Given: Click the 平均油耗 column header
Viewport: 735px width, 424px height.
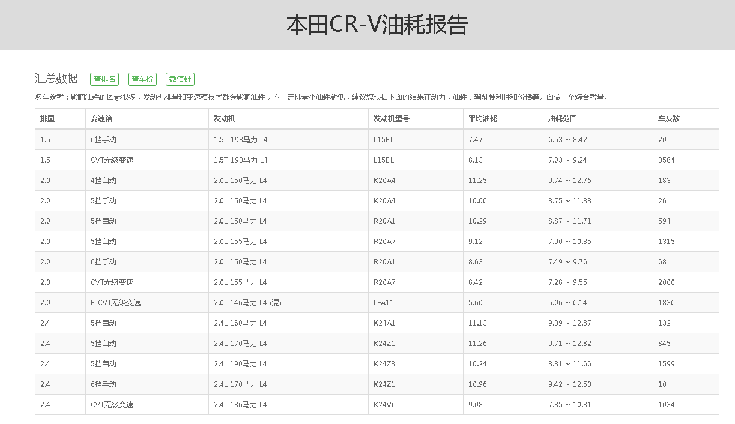Looking at the screenshot, I should [483, 119].
